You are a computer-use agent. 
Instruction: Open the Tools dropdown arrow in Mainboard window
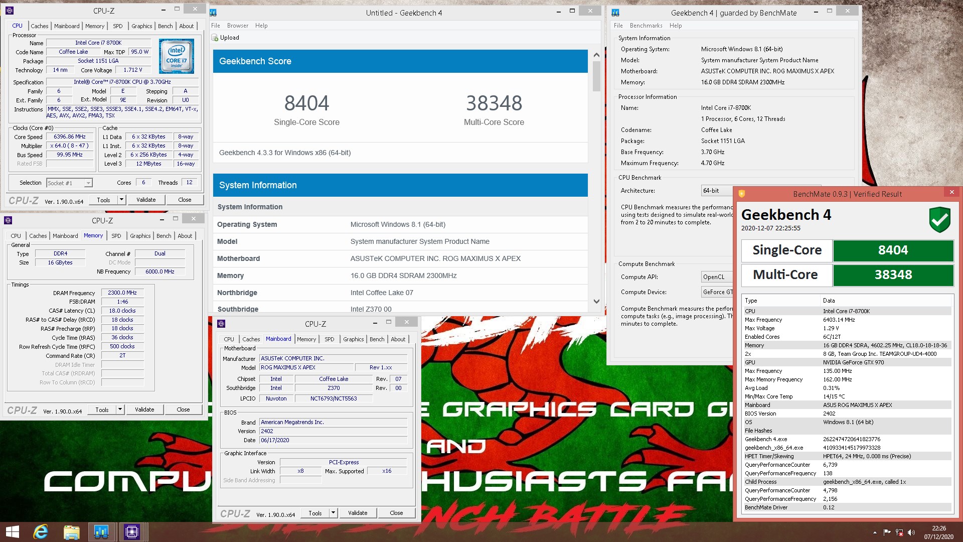click(x=333, y=513)
